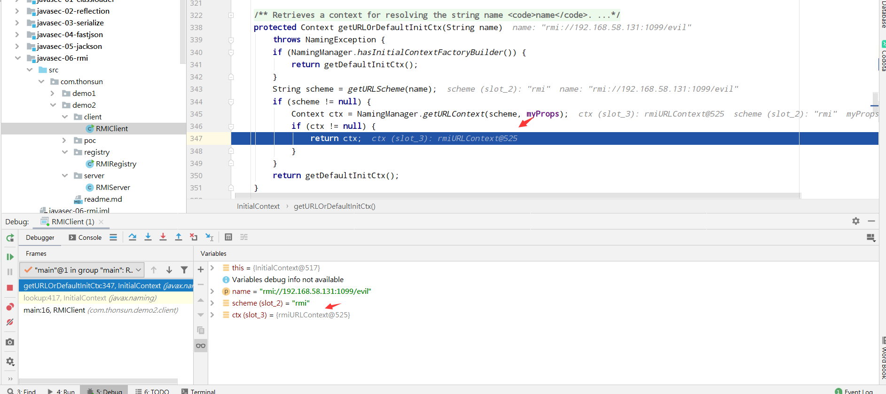The width and height of the screenshot is (886, 394).
Task: Open Database side panel
Action: [883, 15]
